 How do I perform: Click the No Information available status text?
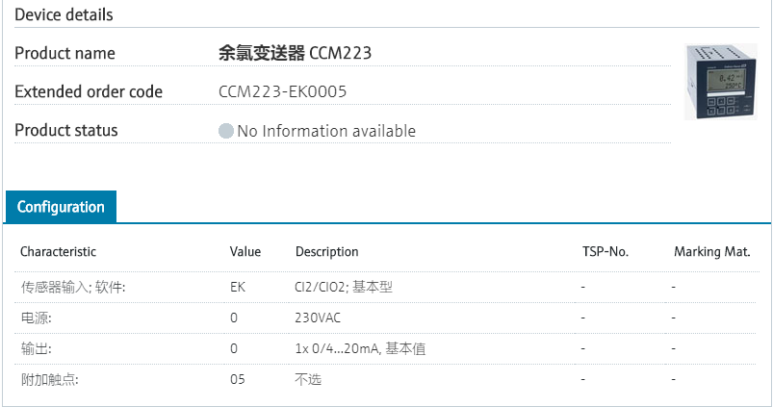pos(326,131)
